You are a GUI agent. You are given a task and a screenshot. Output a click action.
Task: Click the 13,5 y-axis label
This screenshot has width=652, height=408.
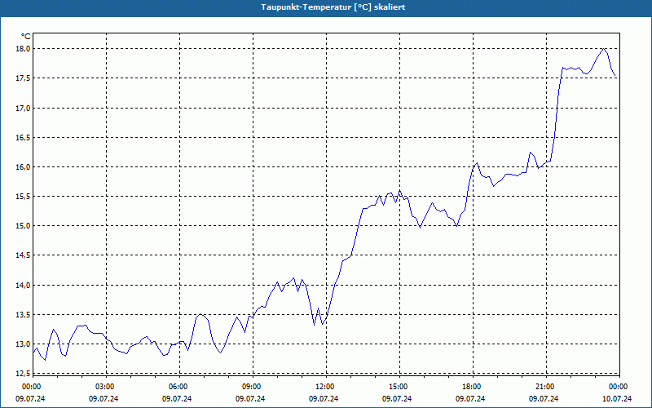coord(24,314)
